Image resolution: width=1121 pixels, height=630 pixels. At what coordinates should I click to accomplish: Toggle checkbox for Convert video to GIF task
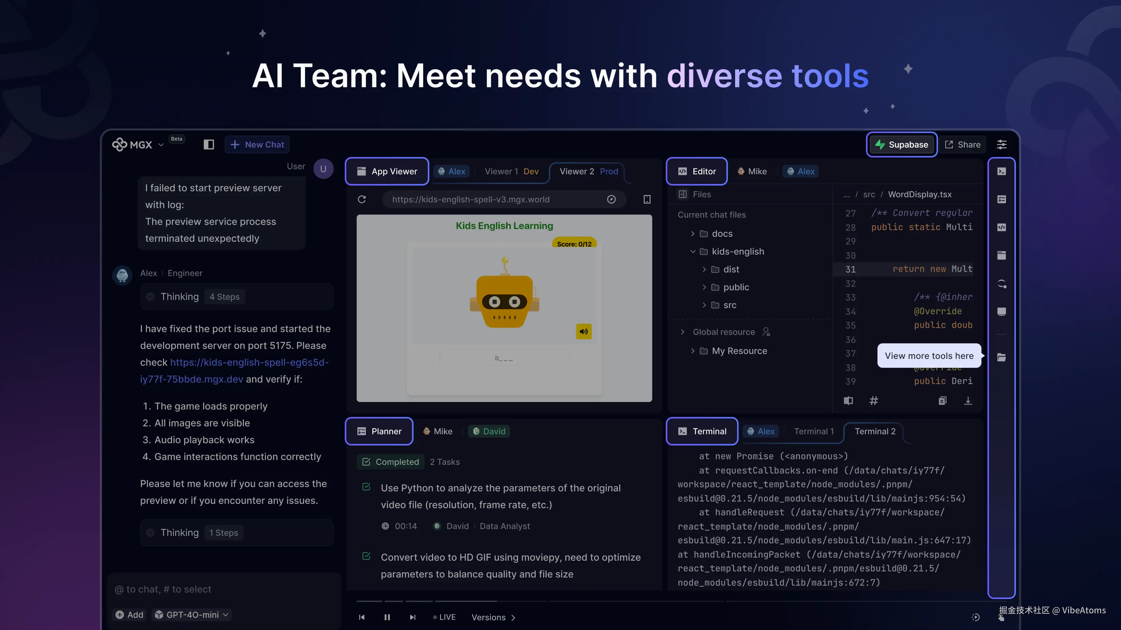[367, 556]
